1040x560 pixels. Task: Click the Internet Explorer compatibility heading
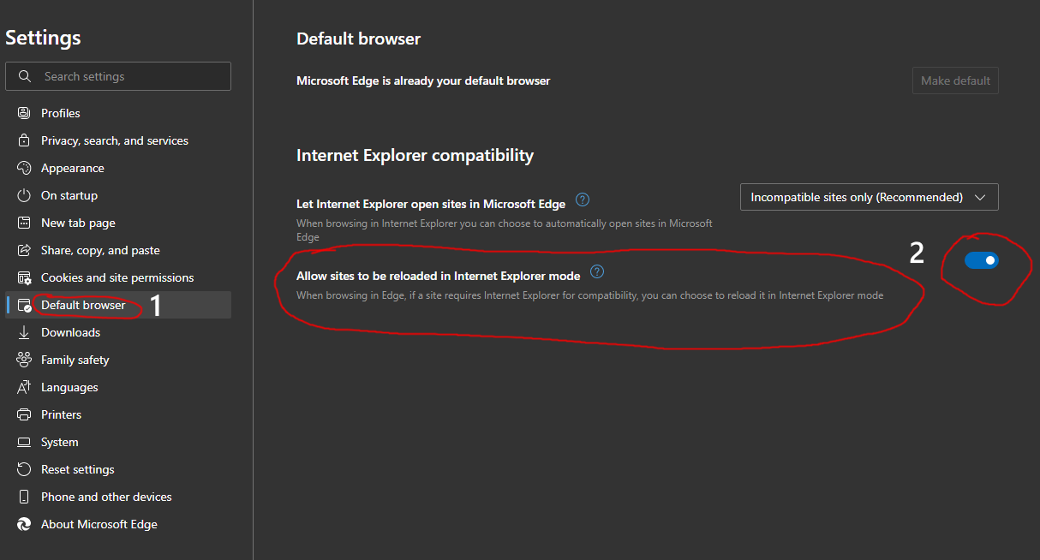pyautogui.click(x=415, y=155)
